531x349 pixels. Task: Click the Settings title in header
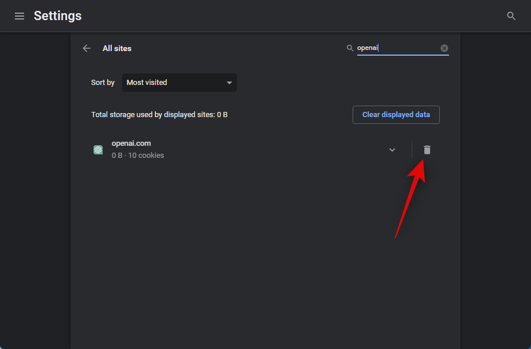[57, 16]
